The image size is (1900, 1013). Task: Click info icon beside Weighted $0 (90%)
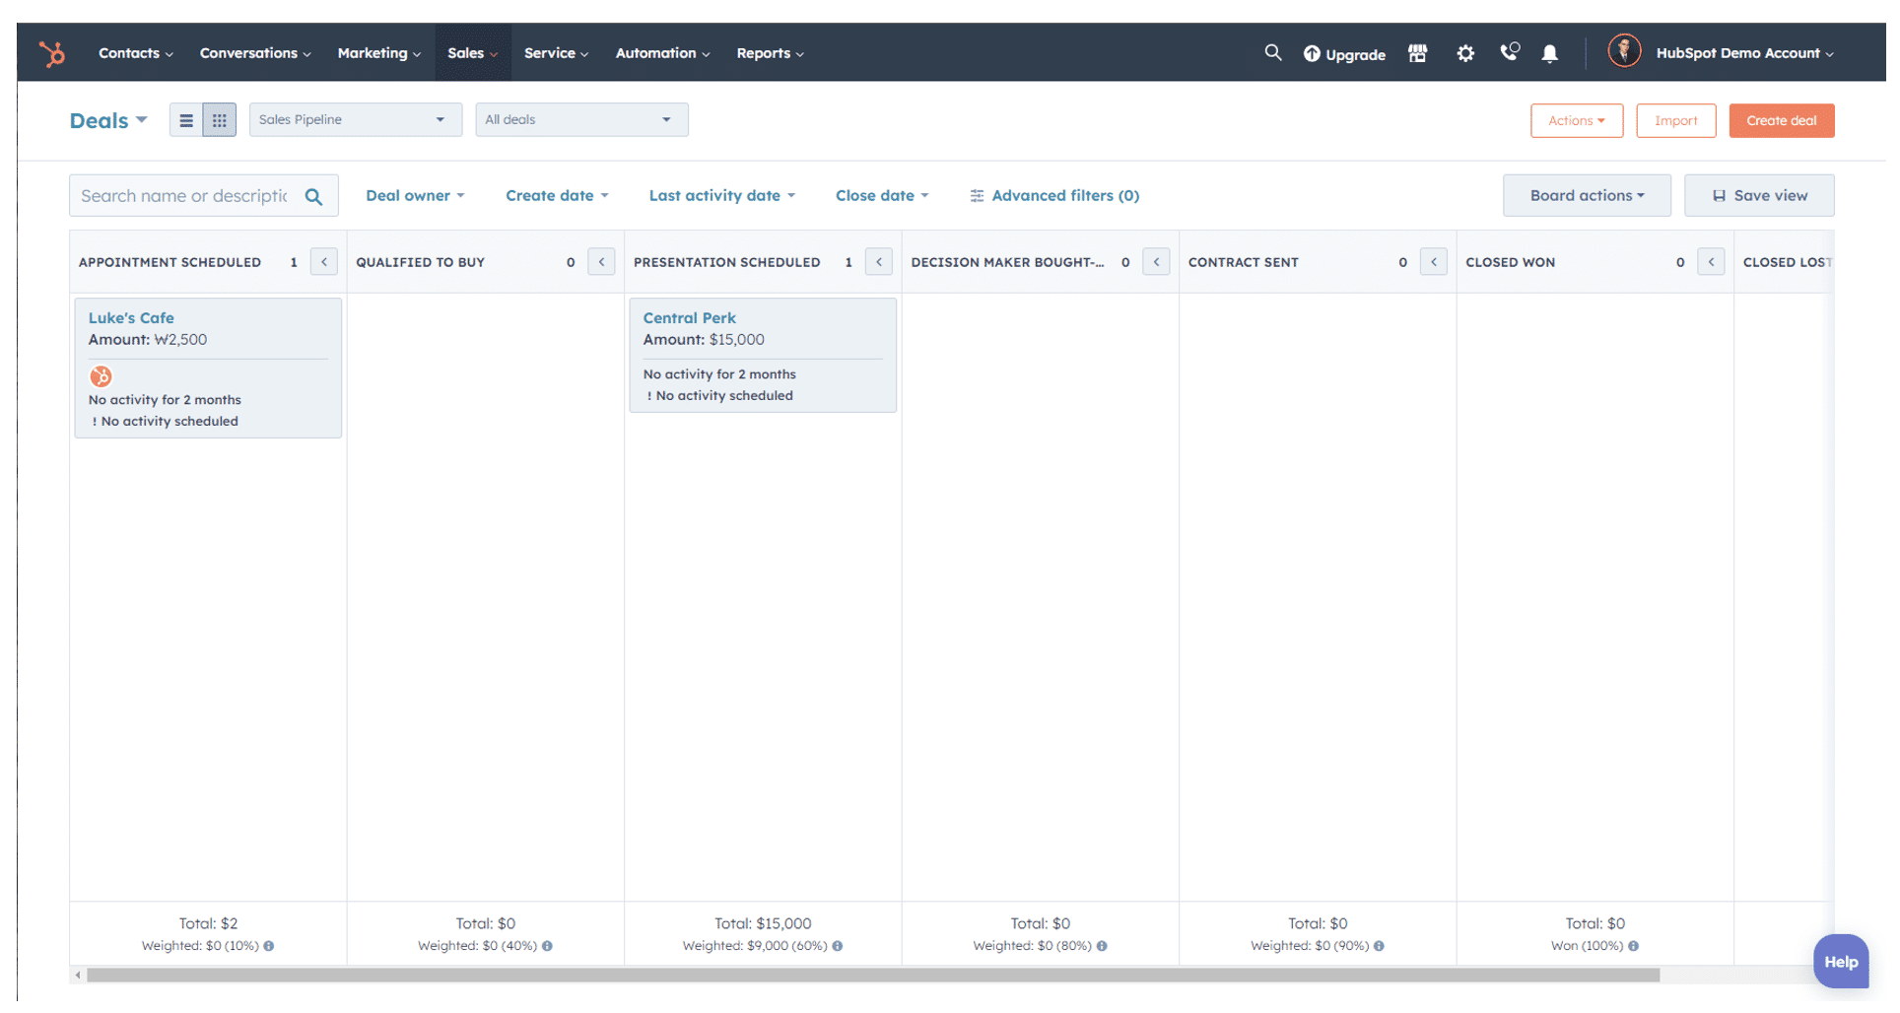[x=1379, y=946]
